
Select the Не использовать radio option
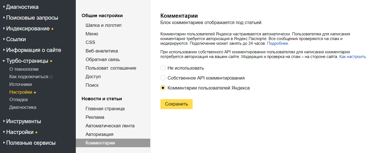(x=163, y=68)
